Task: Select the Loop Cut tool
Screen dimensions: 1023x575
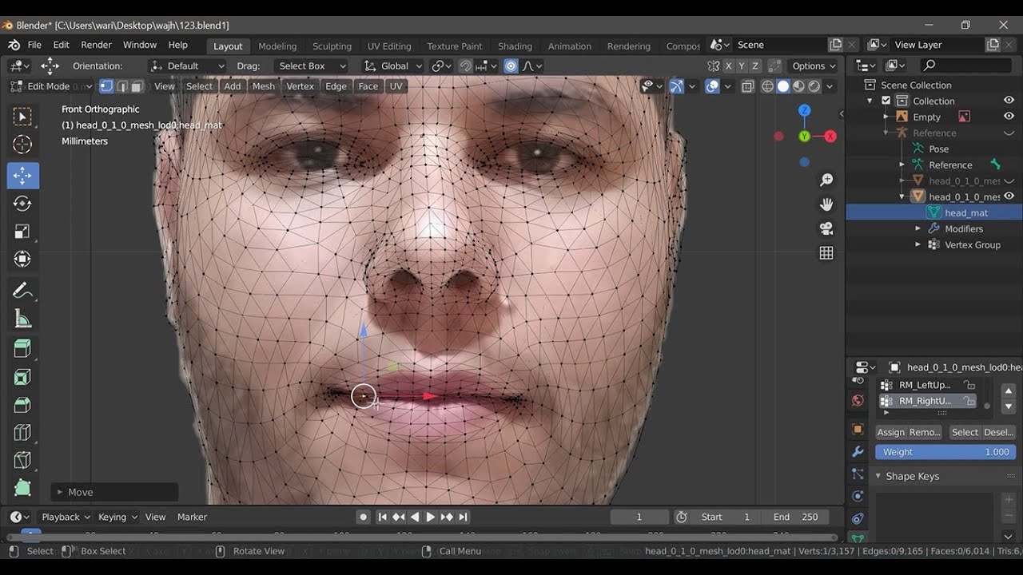Action: [22, 433]
